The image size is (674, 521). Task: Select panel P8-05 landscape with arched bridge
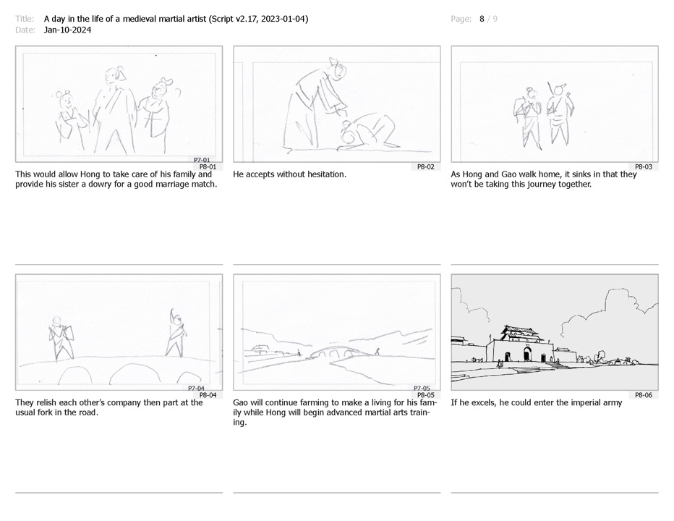(337, 332)
